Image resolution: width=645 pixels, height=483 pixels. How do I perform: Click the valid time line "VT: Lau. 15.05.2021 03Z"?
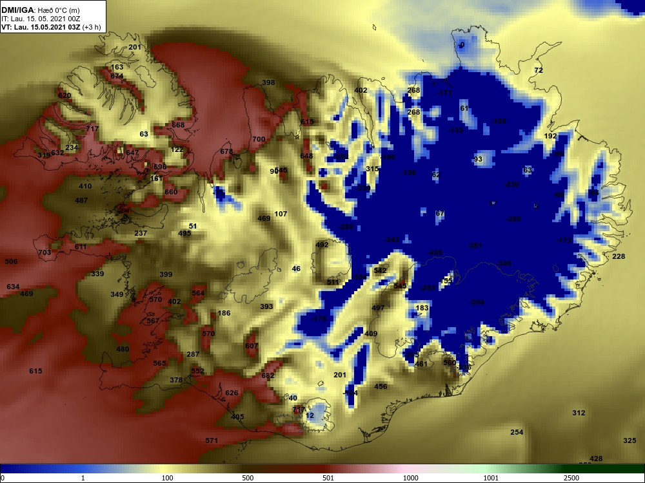tap(41, 28)
